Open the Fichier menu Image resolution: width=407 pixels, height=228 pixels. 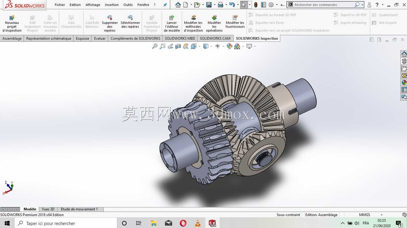click(x=60, y=5)
